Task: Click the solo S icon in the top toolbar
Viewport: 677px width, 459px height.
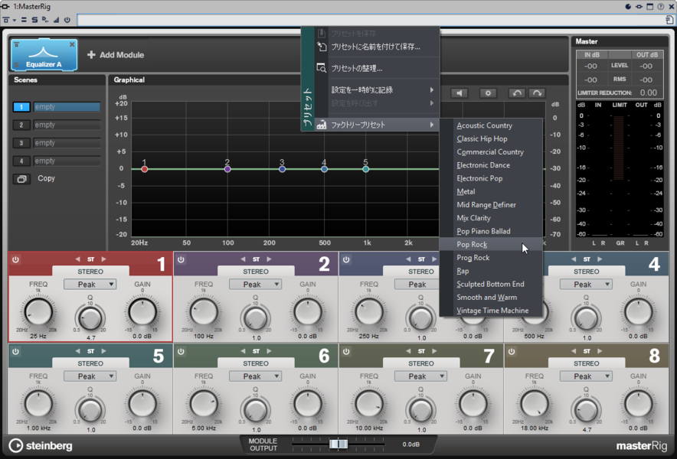Action: (34, 20)
